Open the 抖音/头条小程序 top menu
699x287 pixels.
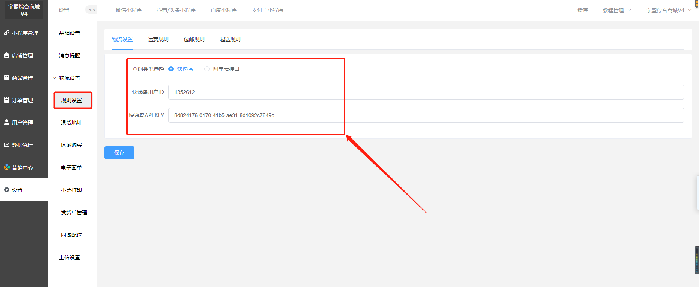click(x=176, y=10)
